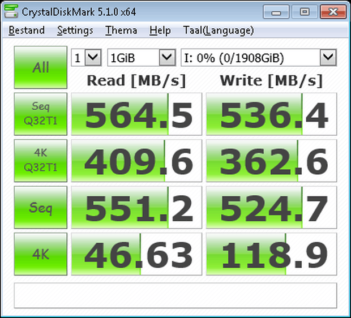Click the Seq Q32T1 read value 564.5
Image resolution: width=351 pixels, height=318 pixels.
point(136,114)
